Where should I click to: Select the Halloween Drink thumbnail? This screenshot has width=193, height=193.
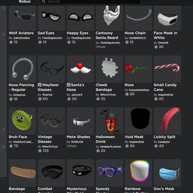point(109,121)
